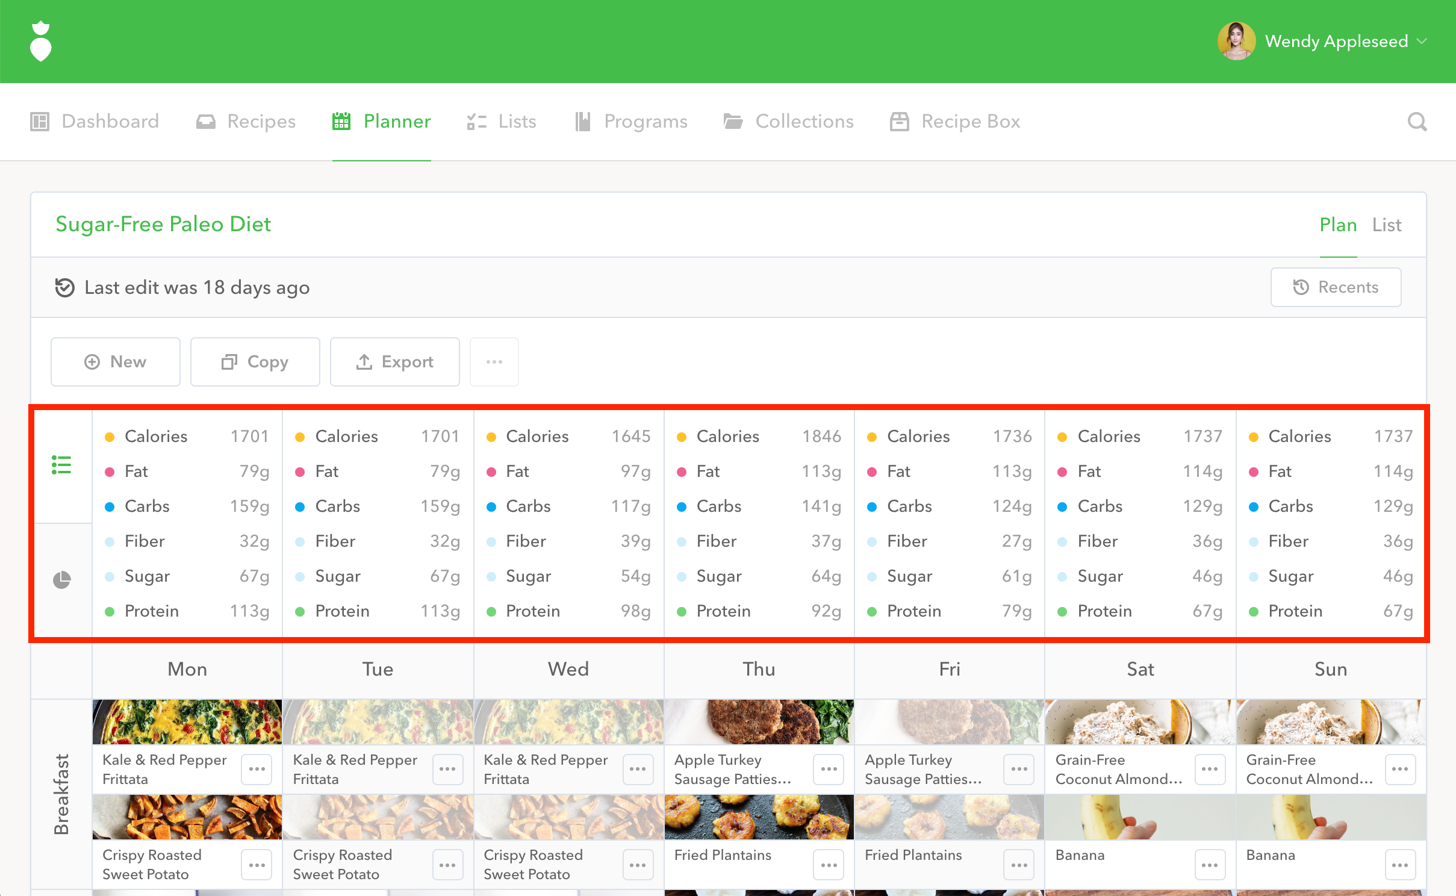Click the Planner calendar icon
The width and height of the screenshot is (1456, 896).
pyautogui.click(x=341, y=120)
